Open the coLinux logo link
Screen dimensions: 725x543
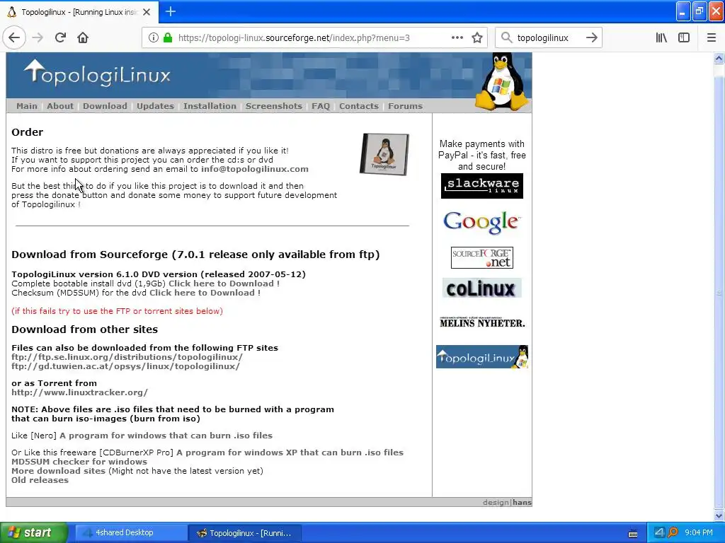pyautogui.click(x=481, y=288)
